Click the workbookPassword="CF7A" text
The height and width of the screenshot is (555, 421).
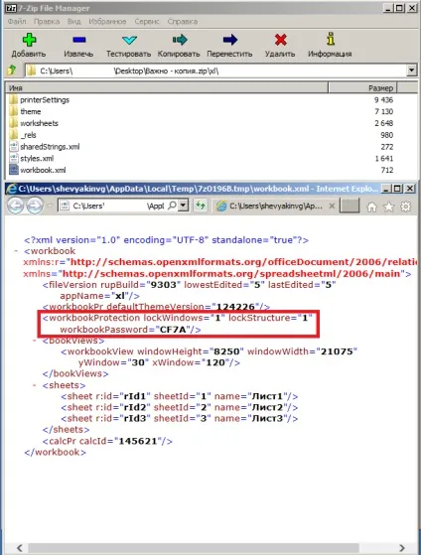click(x=130, y=330)
